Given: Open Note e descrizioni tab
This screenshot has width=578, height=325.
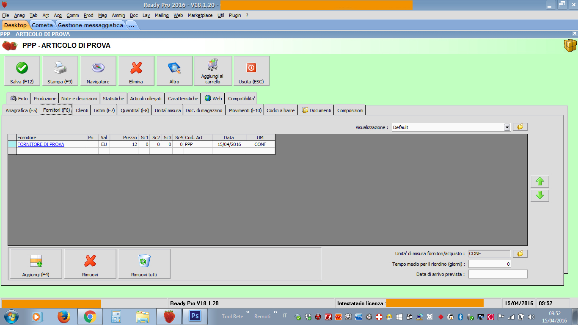Looking at the screenshot, I should click(79, 99).
